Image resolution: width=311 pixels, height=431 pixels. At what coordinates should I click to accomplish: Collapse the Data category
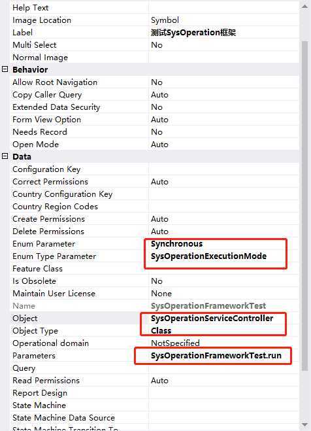5,156
